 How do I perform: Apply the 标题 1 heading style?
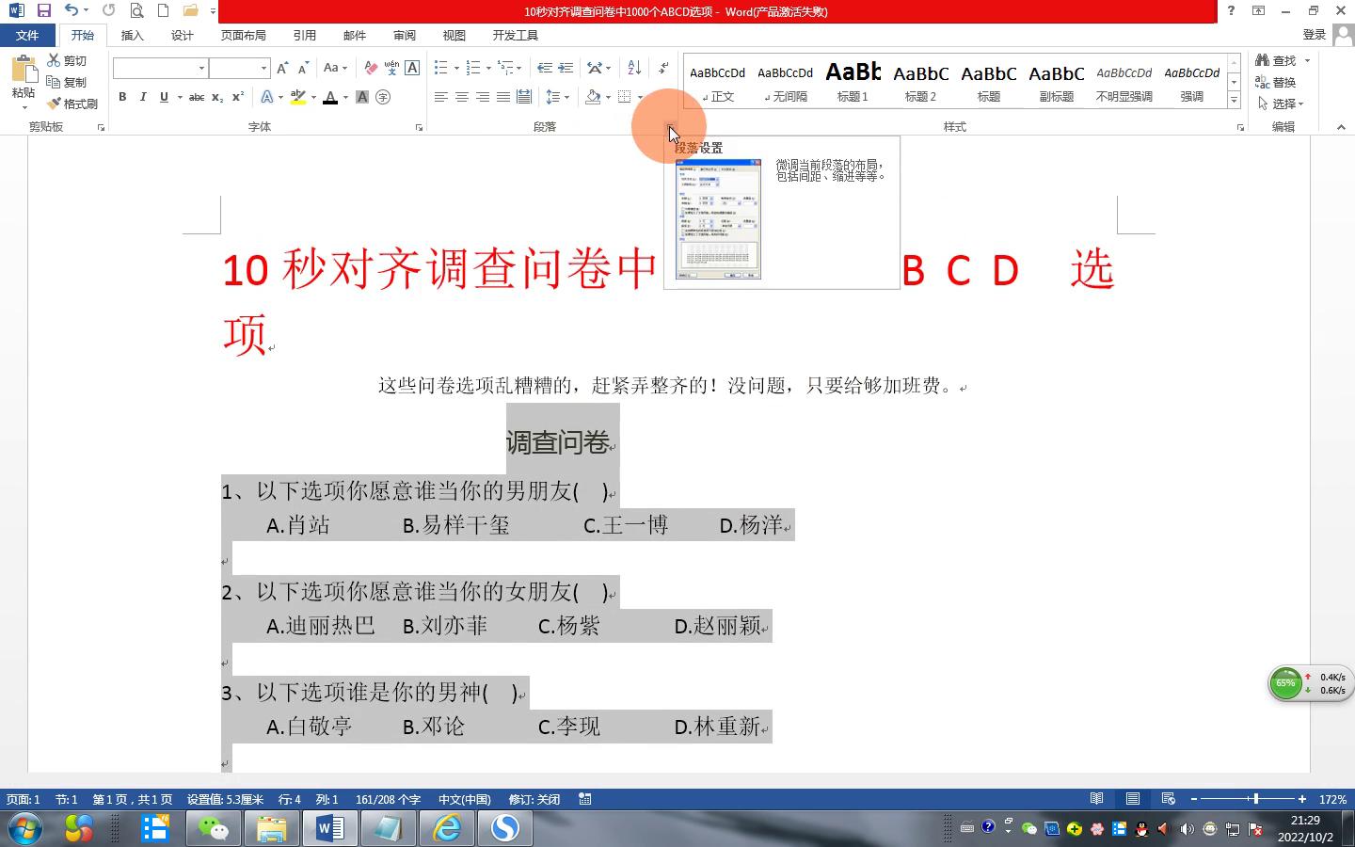click(853, 81)
